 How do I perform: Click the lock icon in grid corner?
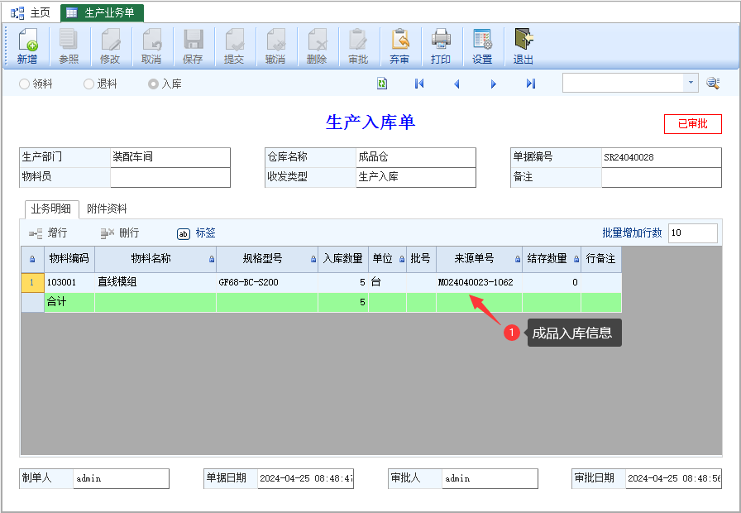32,259
